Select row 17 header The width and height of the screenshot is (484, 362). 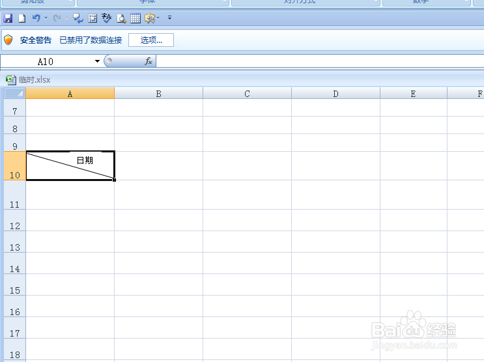15,327
